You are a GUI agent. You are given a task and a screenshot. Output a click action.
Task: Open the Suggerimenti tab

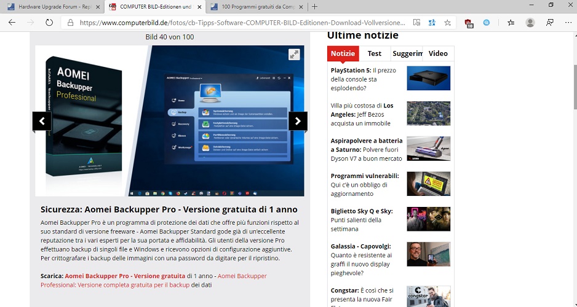tap(407, 53)
